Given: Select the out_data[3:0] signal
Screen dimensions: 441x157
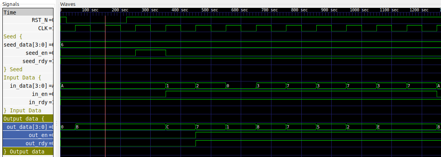Looking at the screenshot, I should [x=28, y=127].
